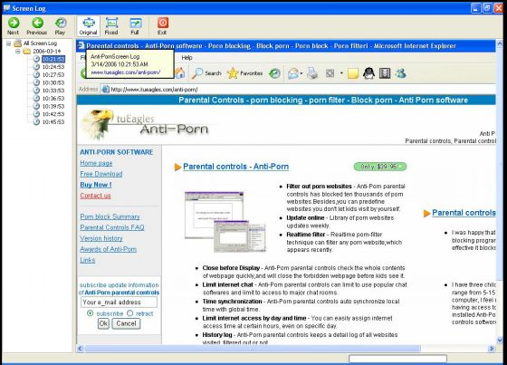Collapse the All Screen Log tree node
The height and width of the screenshot is (365, 507).
(x=9, y=43)
